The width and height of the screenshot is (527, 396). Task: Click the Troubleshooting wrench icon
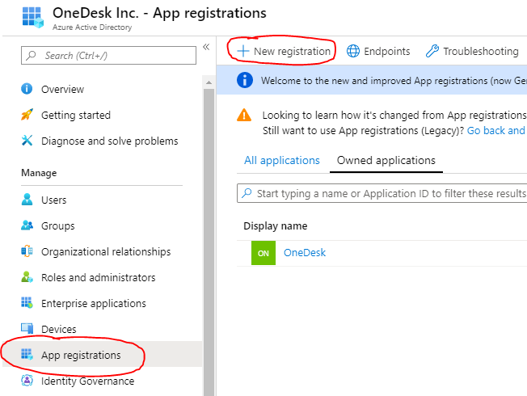[432, 51]
